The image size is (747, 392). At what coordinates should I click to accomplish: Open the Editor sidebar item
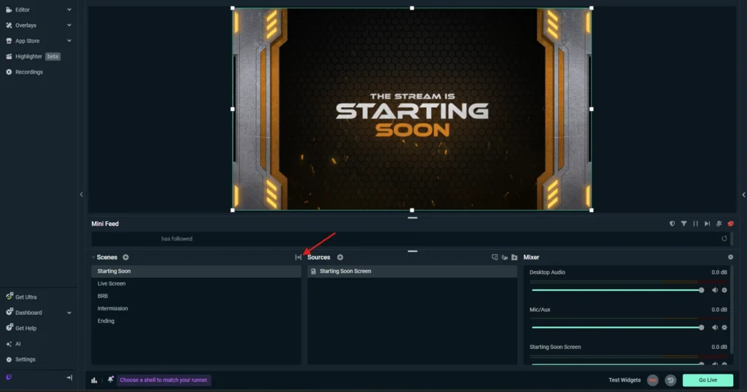23,9
